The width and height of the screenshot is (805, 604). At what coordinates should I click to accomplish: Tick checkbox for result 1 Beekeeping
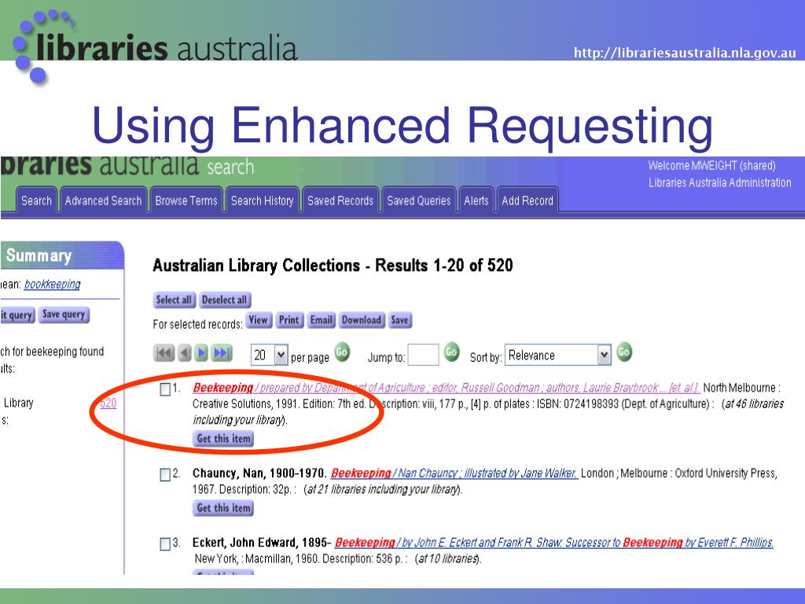[x=165, y=389]
